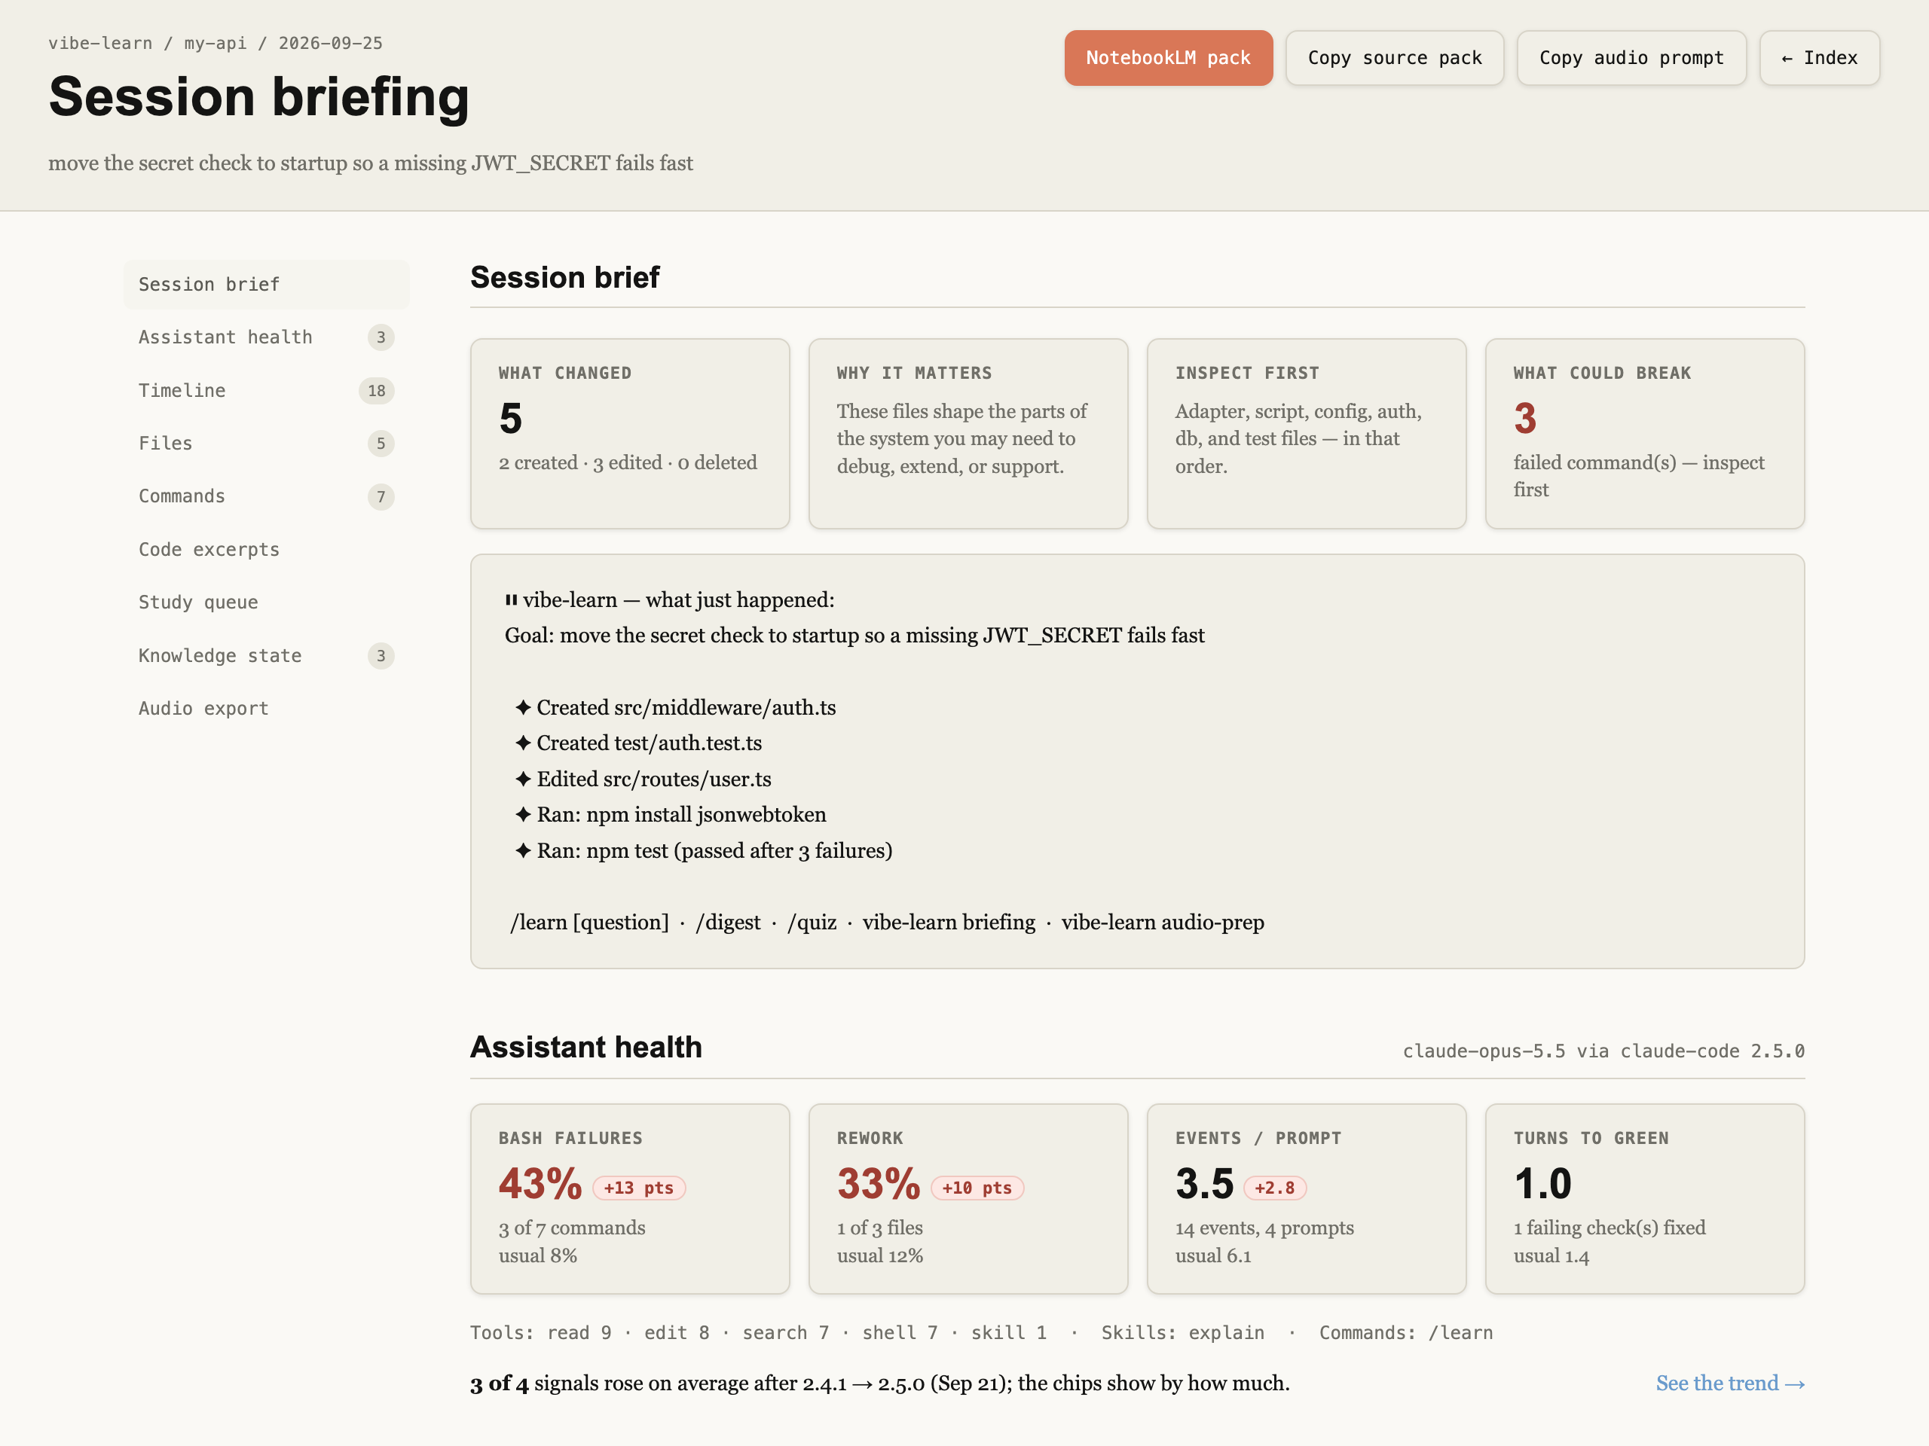Click the /digest command text
Screen dimensions: 1929x1446
tap(728, 922)
